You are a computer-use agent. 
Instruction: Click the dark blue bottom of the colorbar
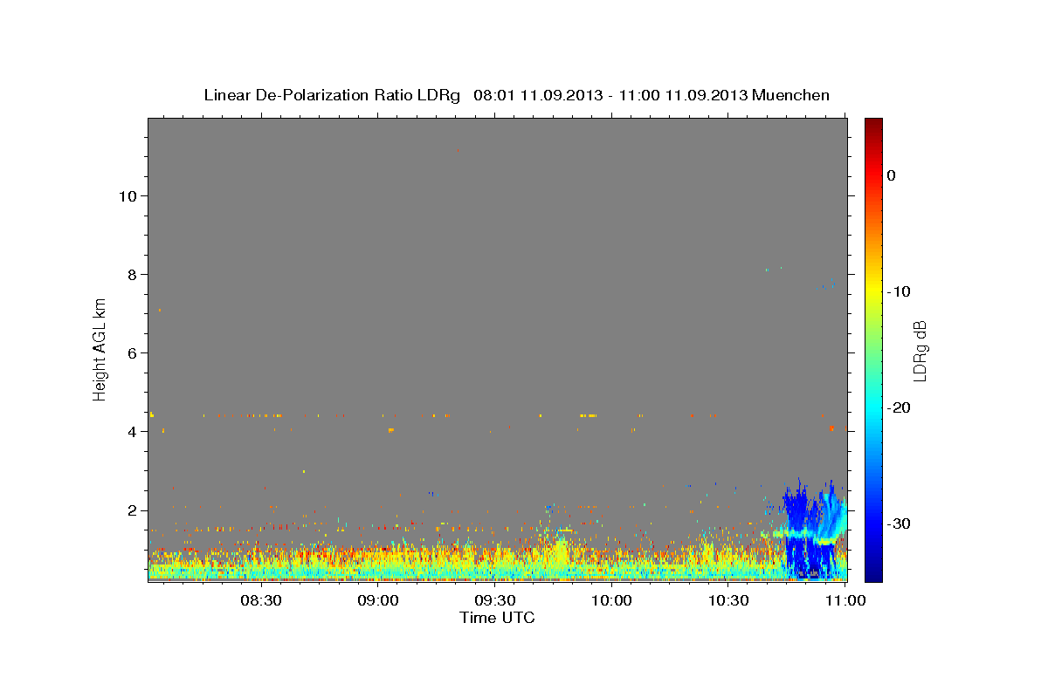coord(873,571)
